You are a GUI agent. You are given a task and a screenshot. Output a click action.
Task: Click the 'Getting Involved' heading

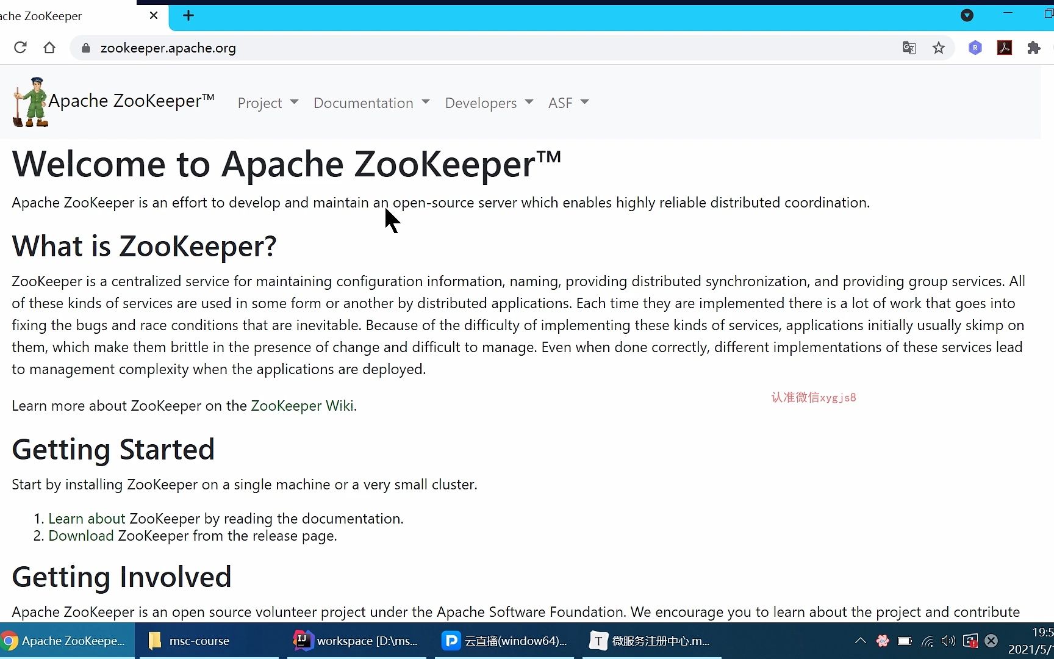pyautogui.click(x=122, y=577)
